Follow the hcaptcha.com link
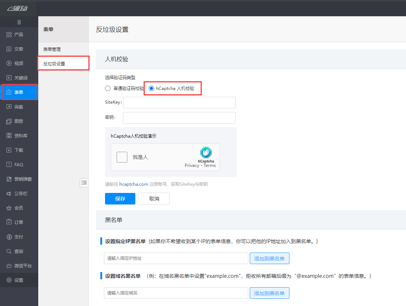The height and width of the screenshot is (306, 406). (134, 184)
